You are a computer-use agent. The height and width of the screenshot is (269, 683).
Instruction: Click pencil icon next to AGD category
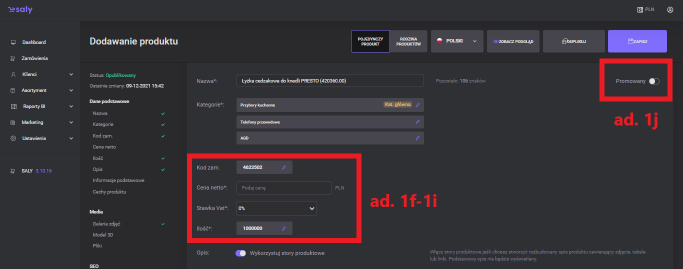click(417, 138)
